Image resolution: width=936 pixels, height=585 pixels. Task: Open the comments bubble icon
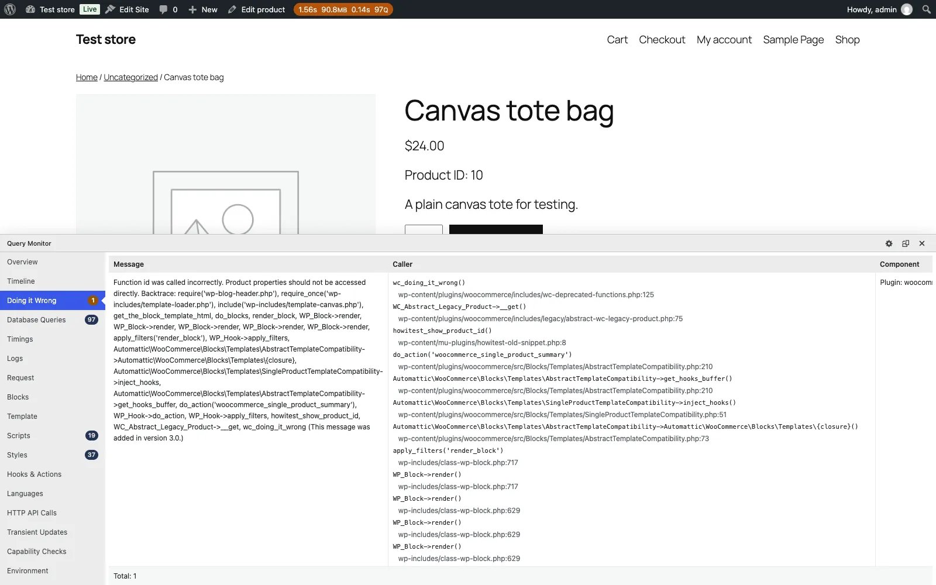click(163, 9)
